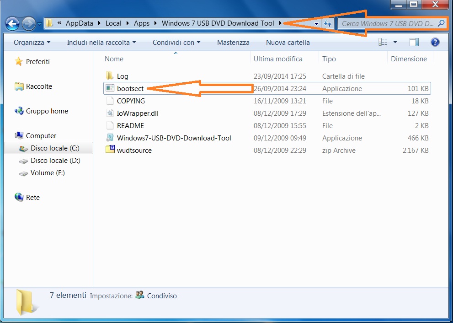453x323 pixels.
Task: Show hidden path via double chevron
Action: pos(59,23)
